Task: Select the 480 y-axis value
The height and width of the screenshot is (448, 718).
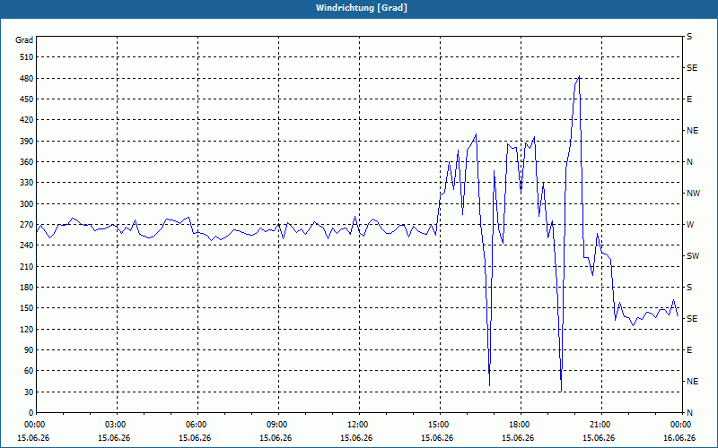Action: point(28,79)
